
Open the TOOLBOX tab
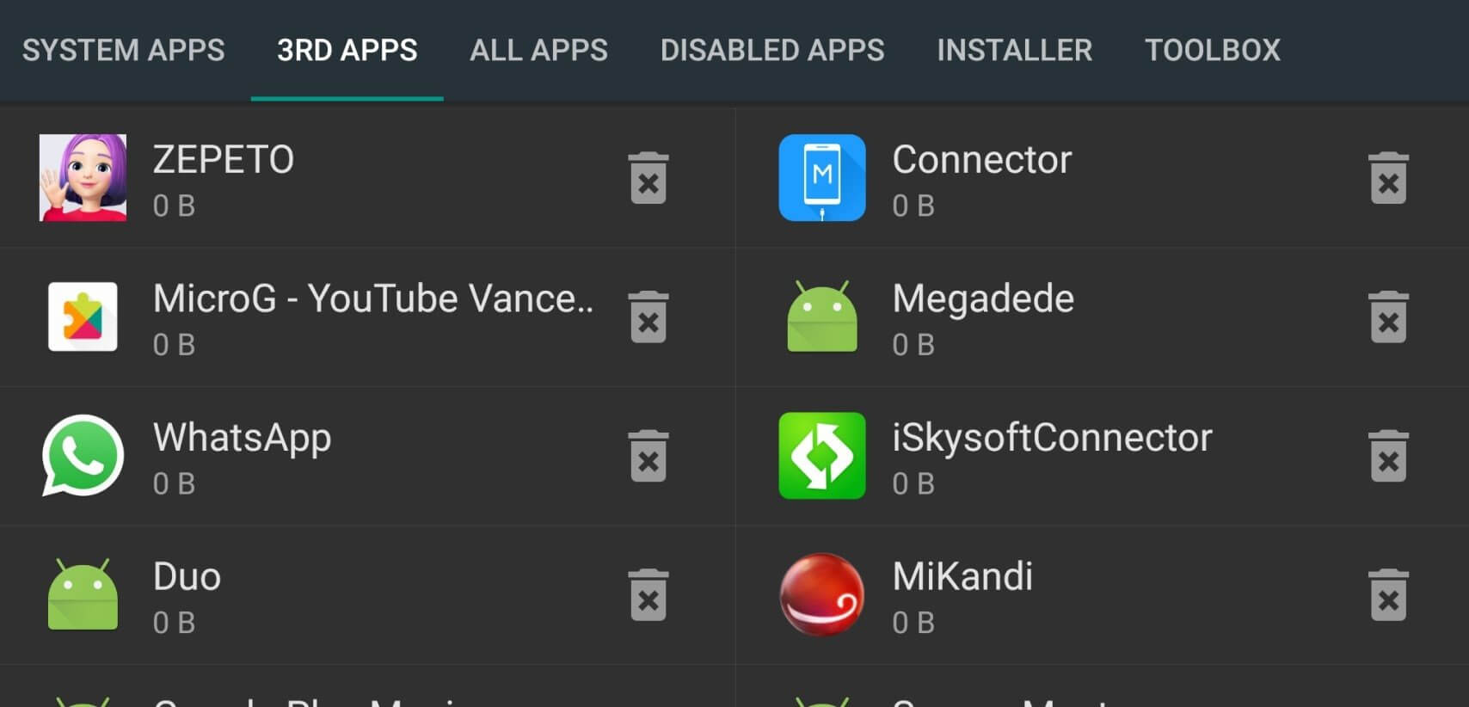(x=1213, y=50)
